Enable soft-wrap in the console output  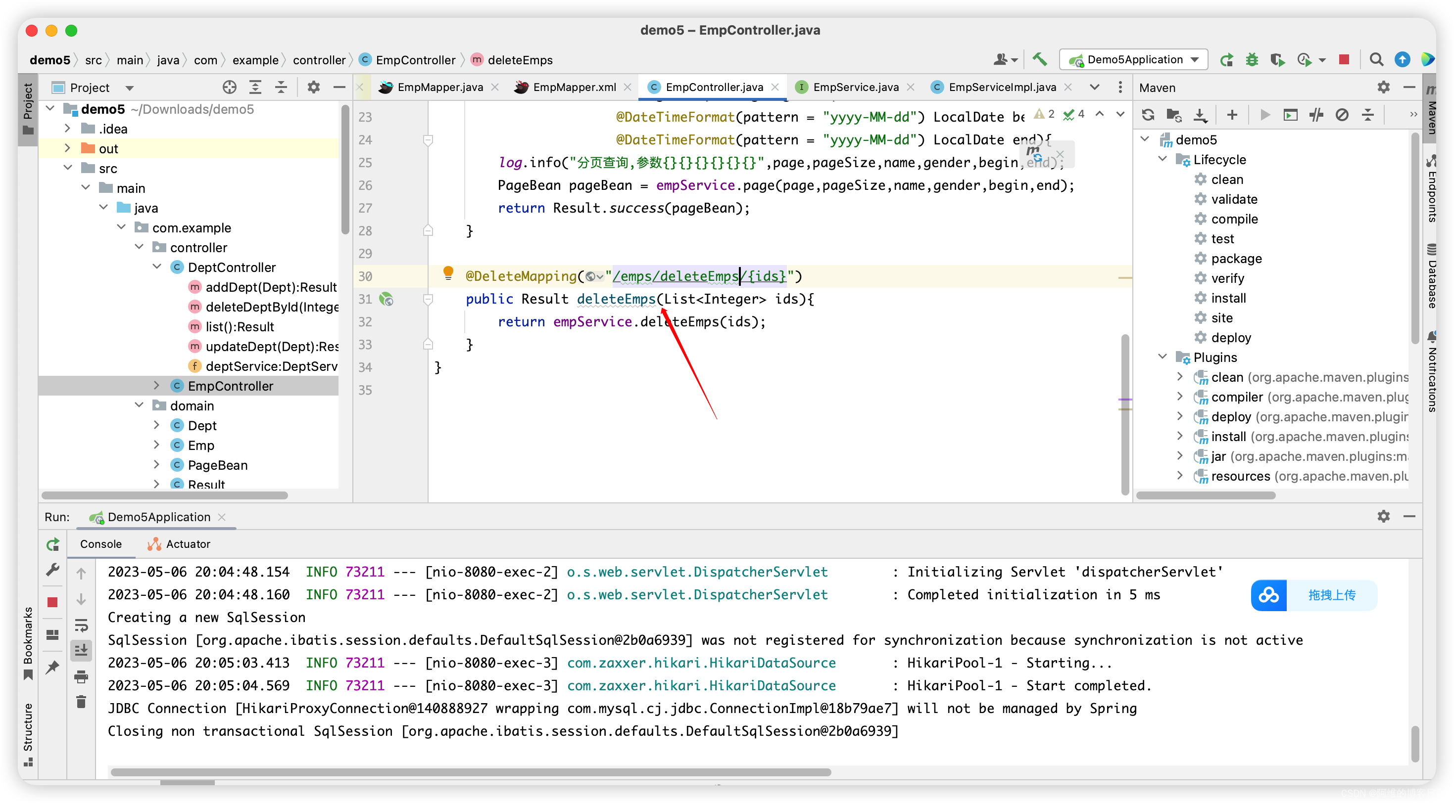[x=81, y=625]
